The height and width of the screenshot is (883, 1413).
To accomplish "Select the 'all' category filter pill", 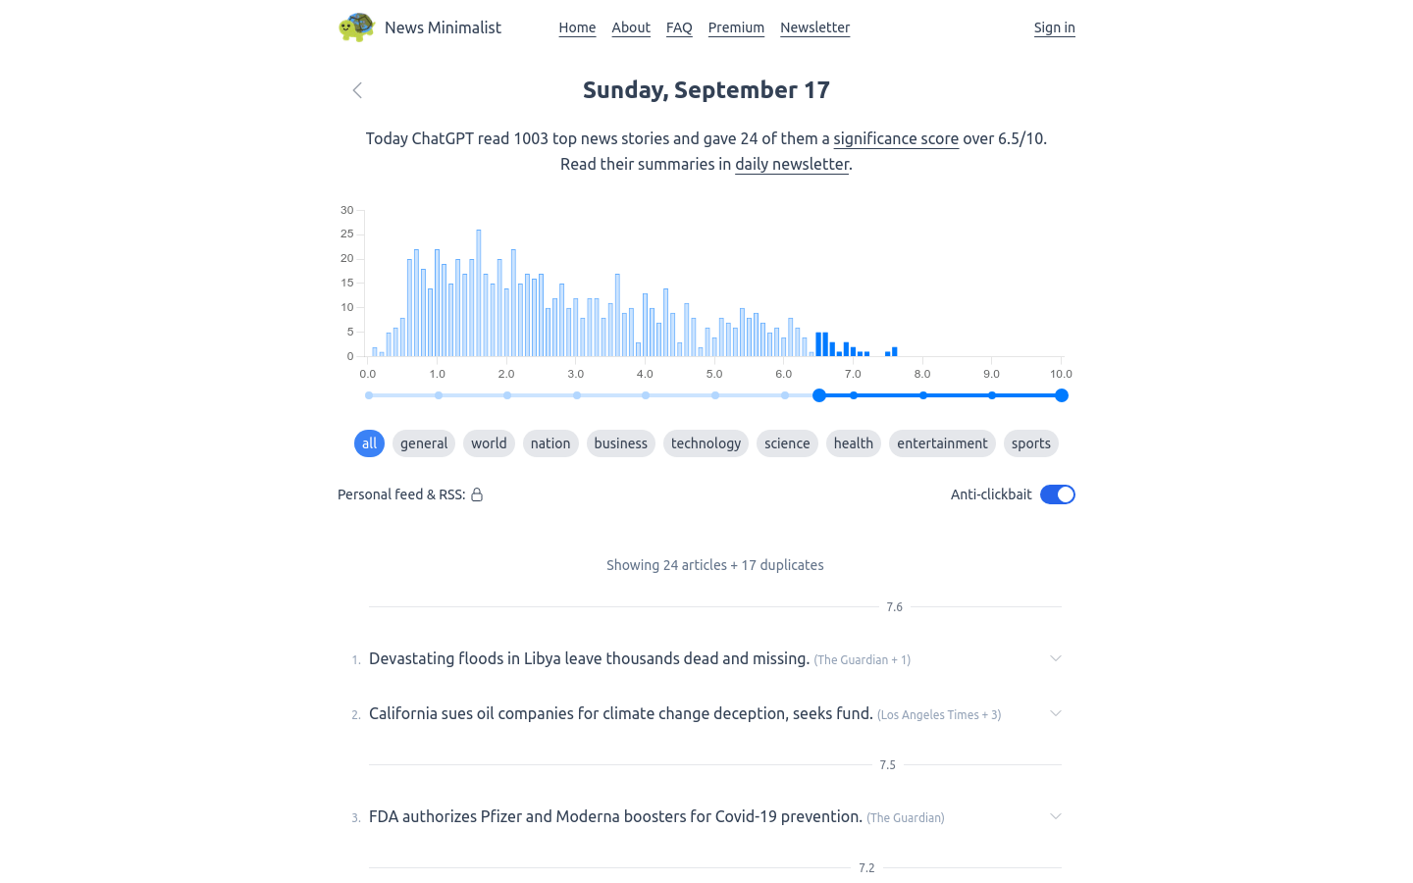I will (369, 443).
